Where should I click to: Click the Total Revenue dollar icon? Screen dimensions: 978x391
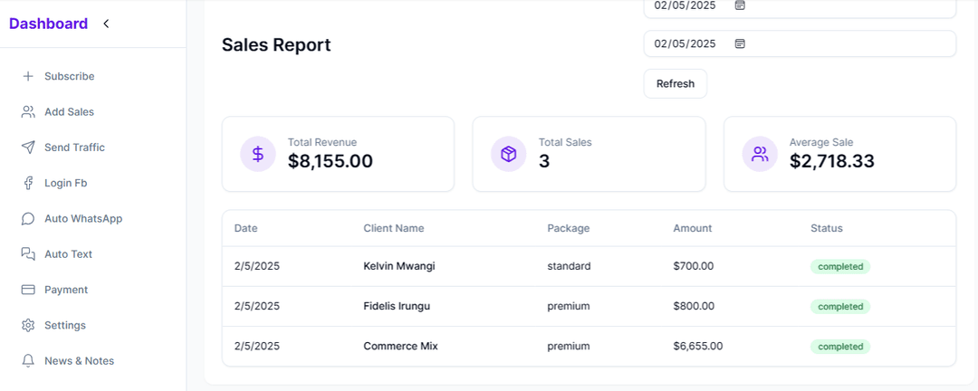point(257,154)
